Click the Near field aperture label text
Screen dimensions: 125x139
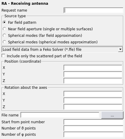tap(50, 29)
